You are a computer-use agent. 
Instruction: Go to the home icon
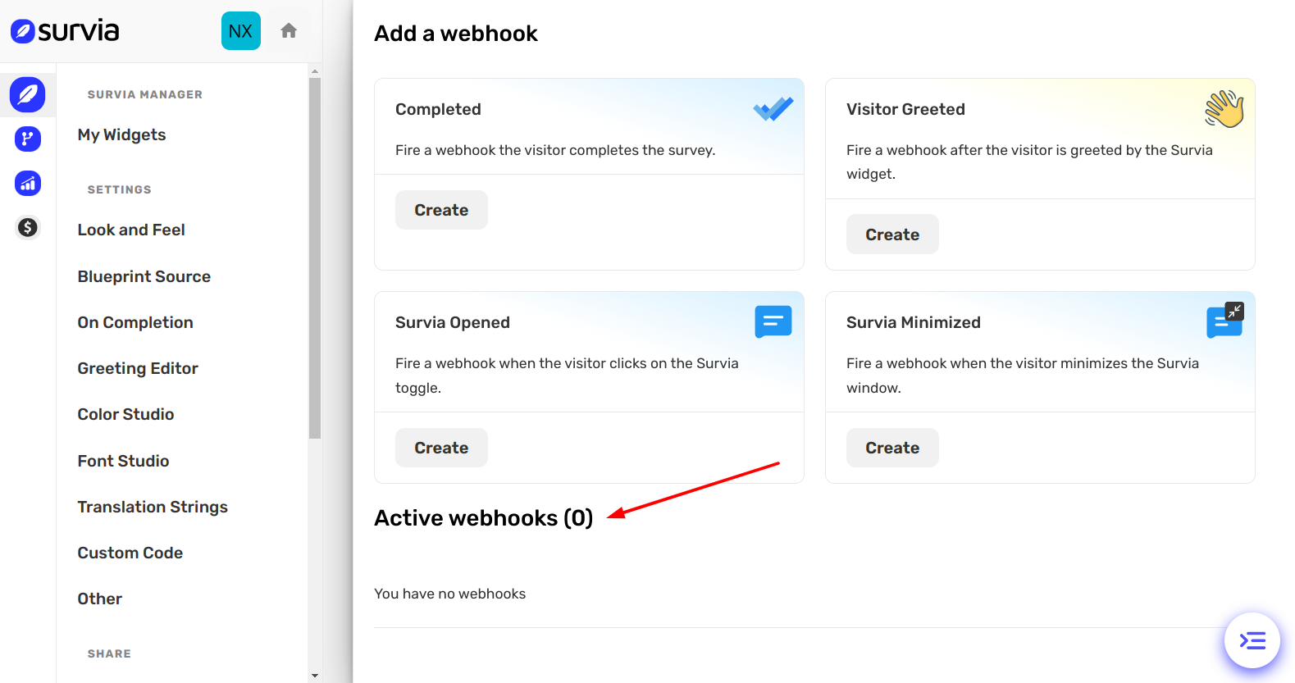point(289,31)
